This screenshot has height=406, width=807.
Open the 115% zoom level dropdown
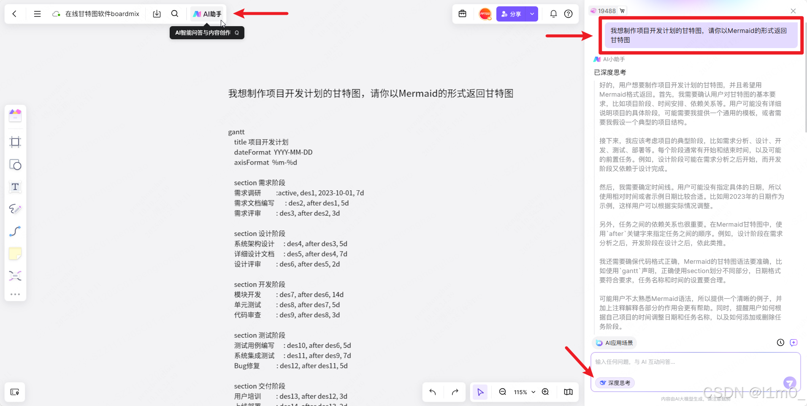[x=525, y=392]
